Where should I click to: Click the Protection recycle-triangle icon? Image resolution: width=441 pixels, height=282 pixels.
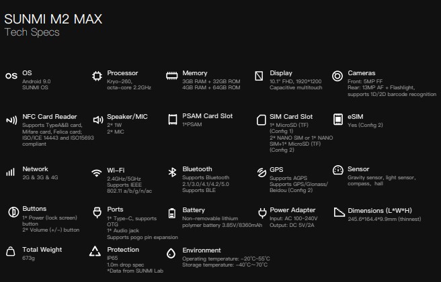coord(95,251)
